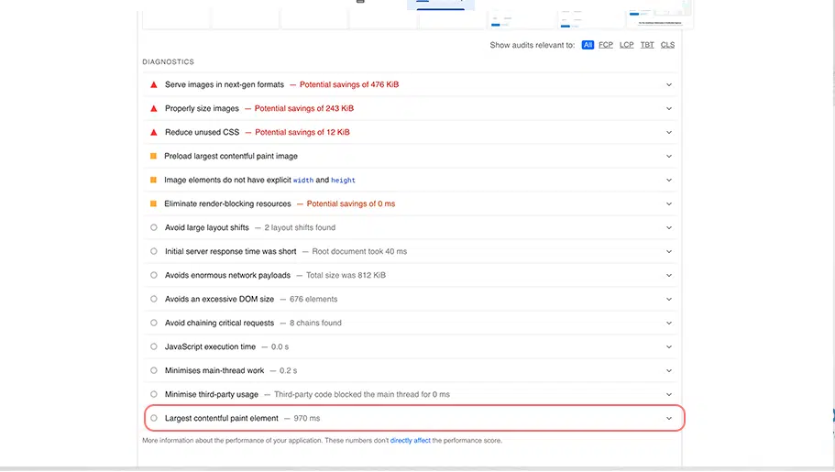Click 'Image elements do not have explicit' text

click(x=227, y=180)
